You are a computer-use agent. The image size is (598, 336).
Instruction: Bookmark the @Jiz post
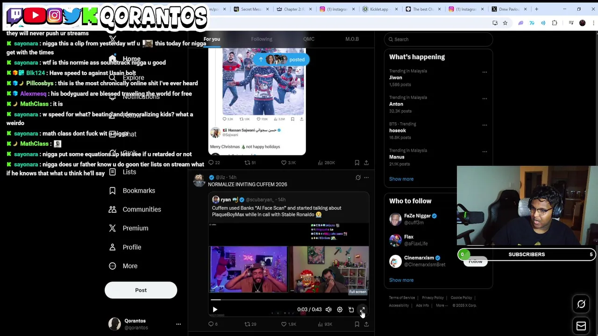tap(357, 324)
